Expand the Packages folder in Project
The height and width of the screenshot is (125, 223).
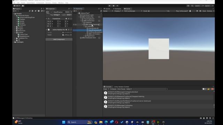[x=14, y=42]
